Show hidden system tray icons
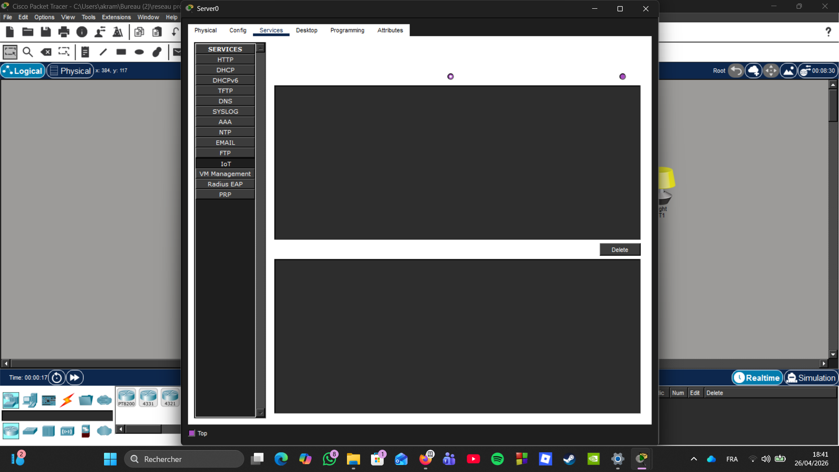Viewport: 839px width, 472px height. coord(694,459)
